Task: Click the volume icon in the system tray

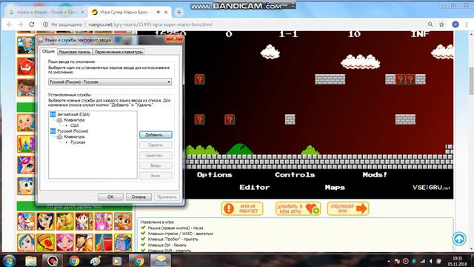Action: [x=431, y=261]
